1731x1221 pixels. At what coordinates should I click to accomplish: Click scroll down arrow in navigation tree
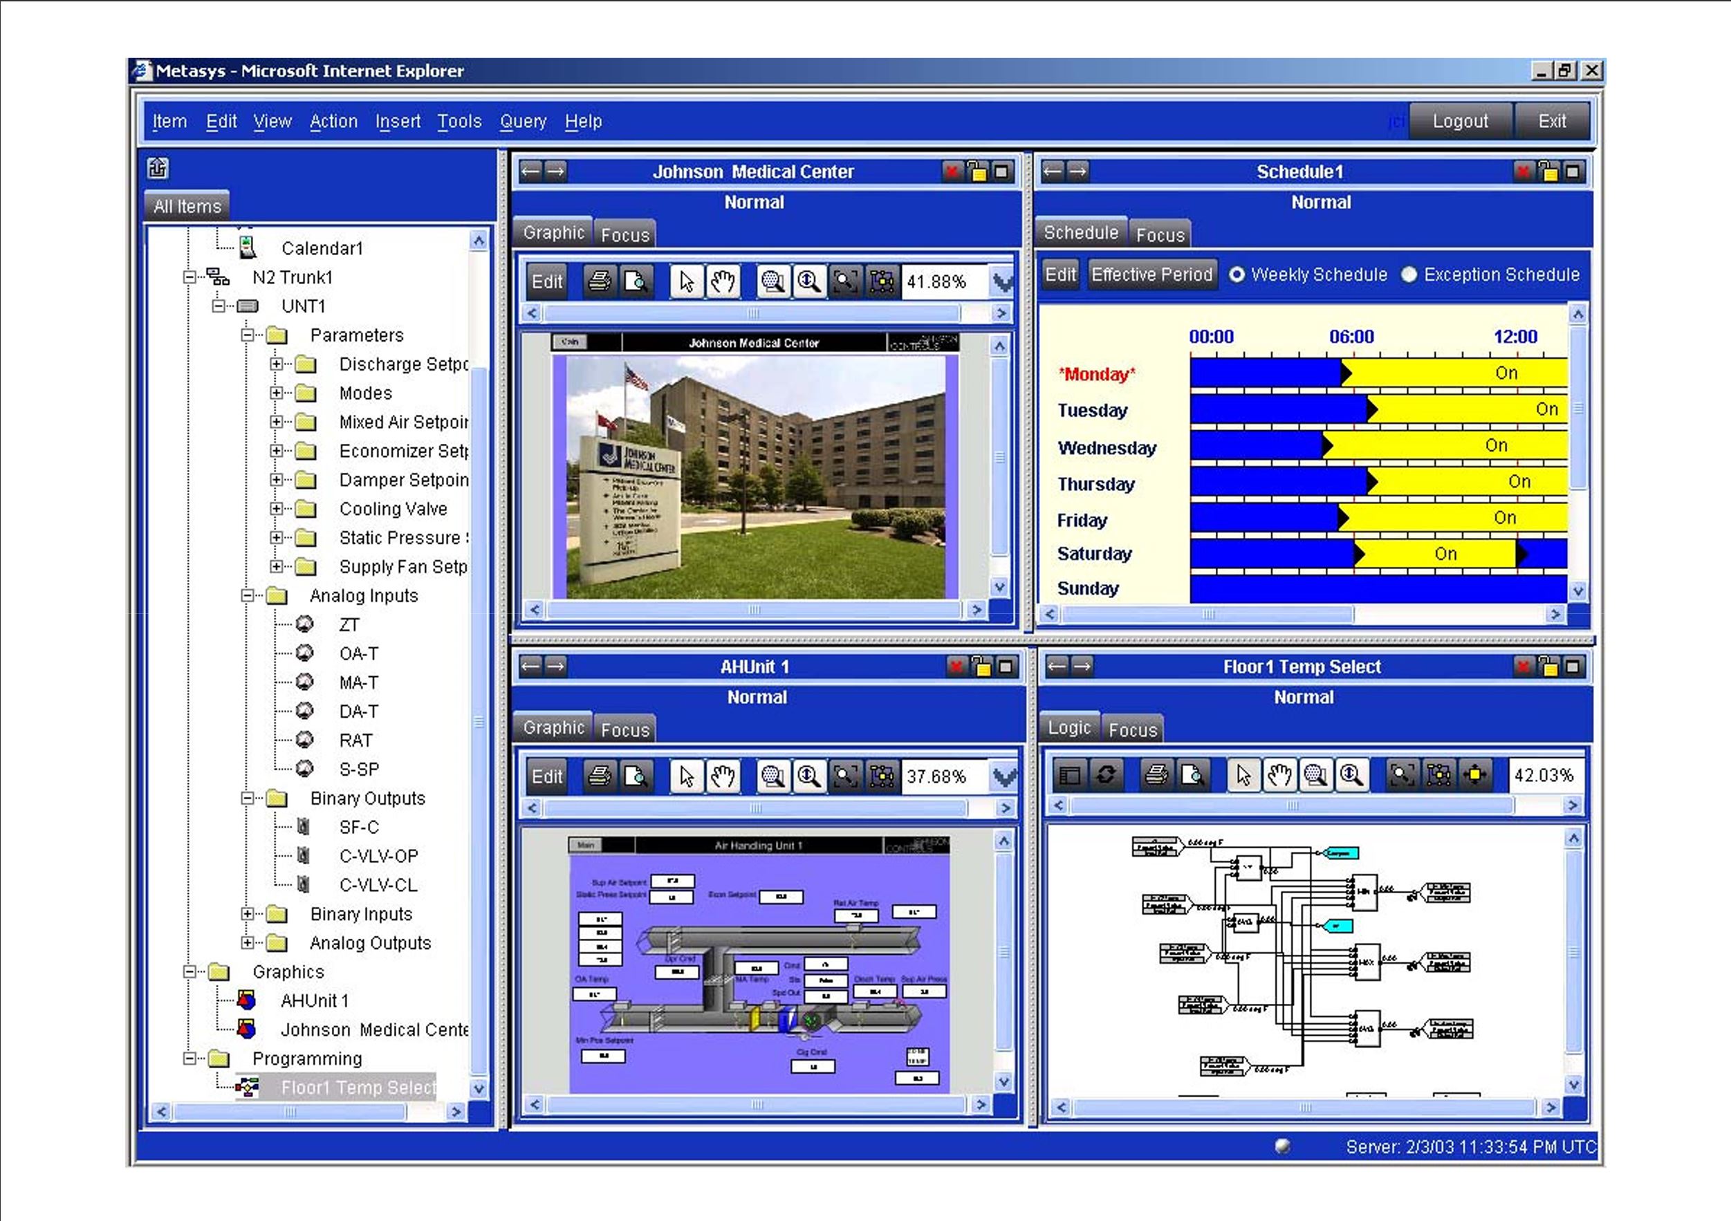coord(479,1088)
